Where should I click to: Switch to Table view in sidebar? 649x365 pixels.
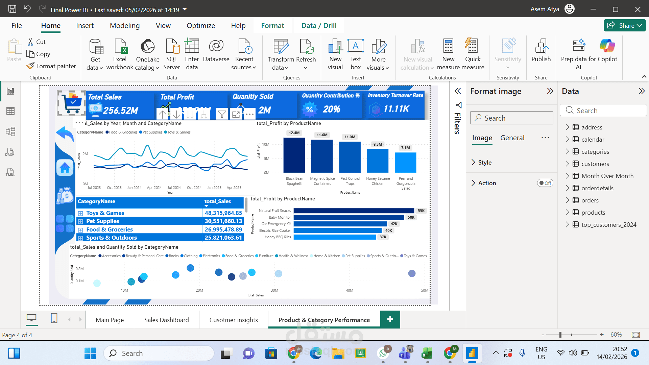[10, 111]
